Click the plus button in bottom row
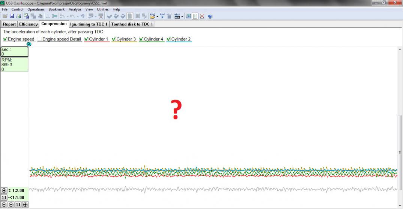The height and width of the screenshot is (209, 403). 25,205
